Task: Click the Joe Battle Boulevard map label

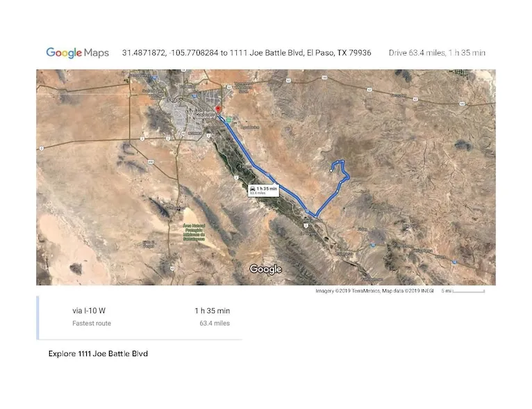Action: (x=206, y=115)
